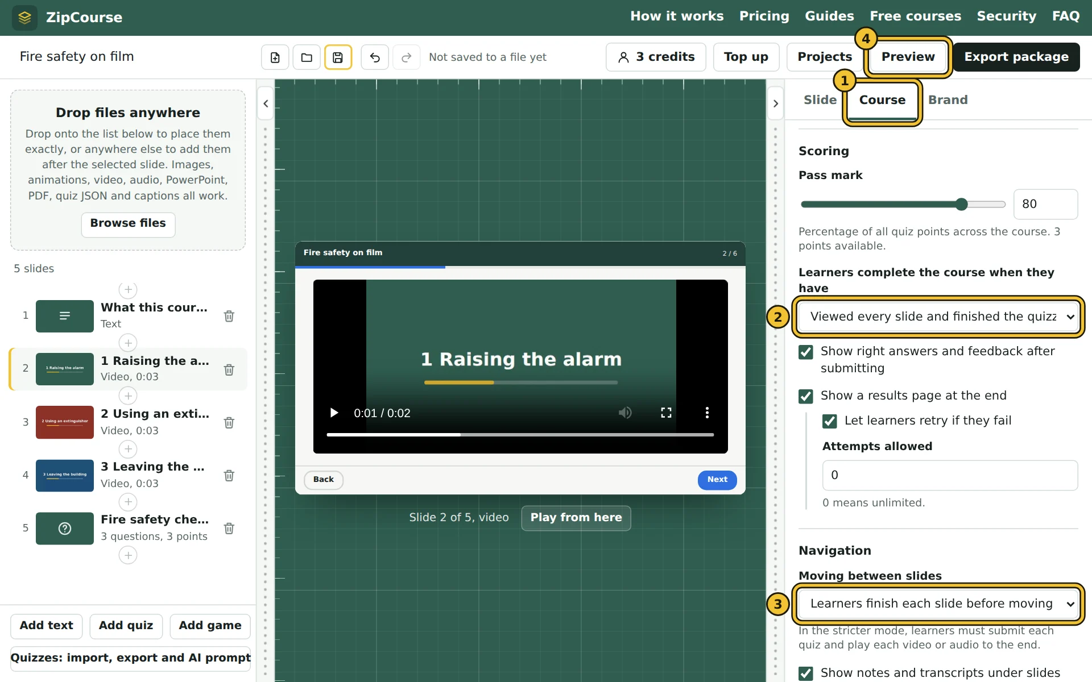
Task: Toggle 'Show right answers and feedback' checkbox
Action: (x=805, y=352)
